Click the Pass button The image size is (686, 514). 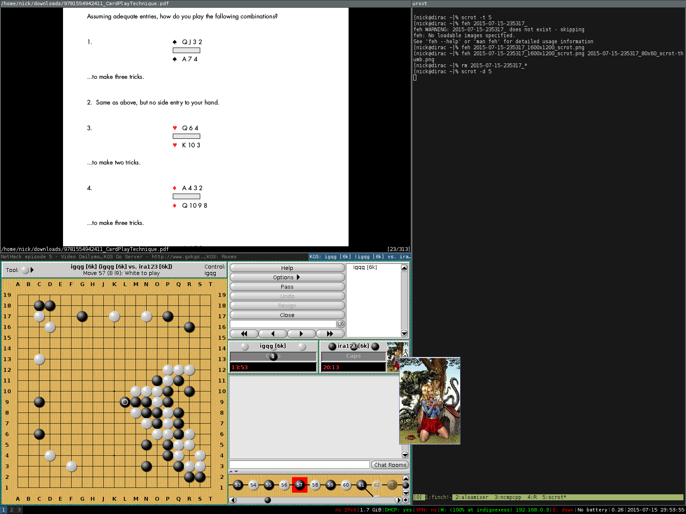click(x=287, y=287)
